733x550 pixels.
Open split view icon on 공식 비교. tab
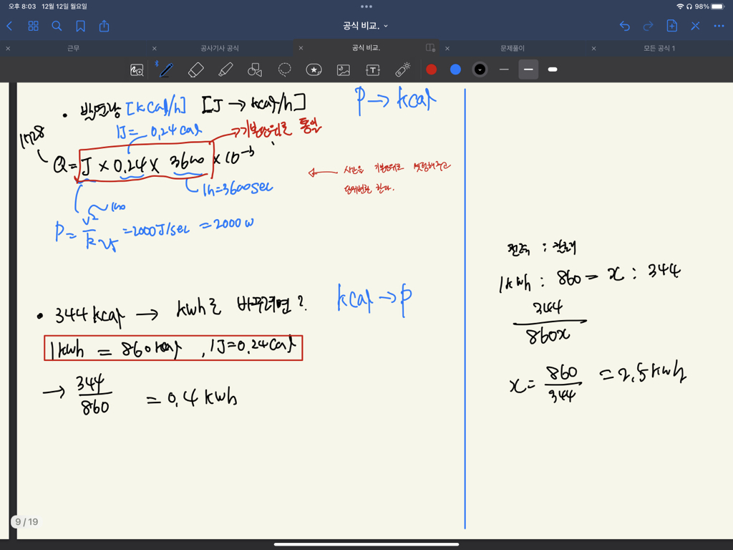430,48
